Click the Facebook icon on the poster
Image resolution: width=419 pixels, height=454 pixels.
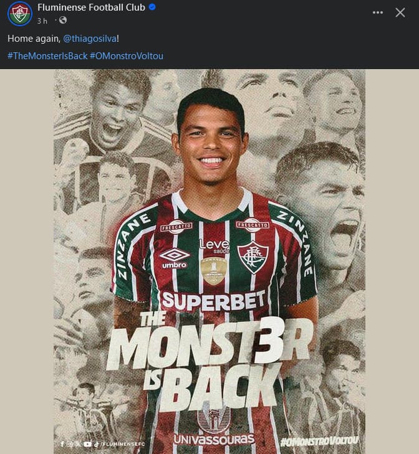[62, 444]
